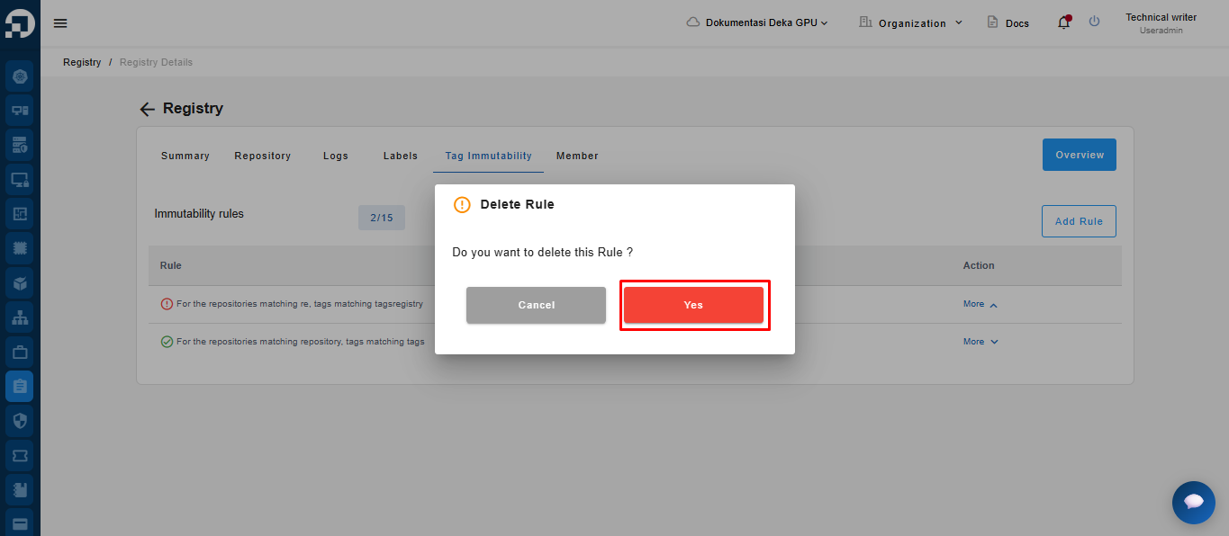Click the power logout icon
Screen dimensions: 1229x536
pyautogui.click(x=1094, y=22)
